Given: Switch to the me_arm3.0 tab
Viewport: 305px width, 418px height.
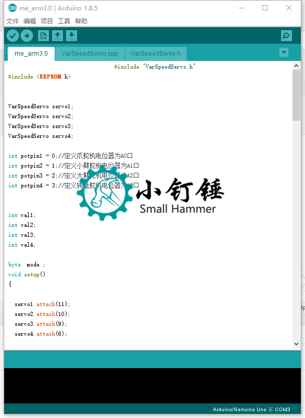Looking at the screenshot, I should [x=31, y=54].
